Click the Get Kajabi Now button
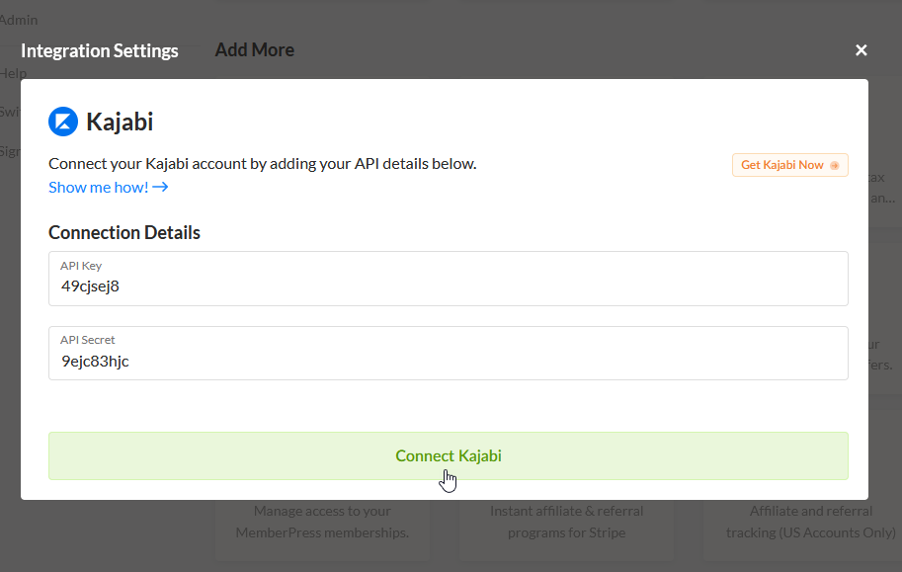 789,165
